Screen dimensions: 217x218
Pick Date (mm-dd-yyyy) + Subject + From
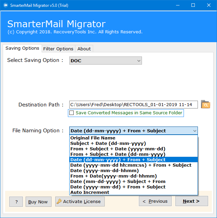click(x=133, y=181)
